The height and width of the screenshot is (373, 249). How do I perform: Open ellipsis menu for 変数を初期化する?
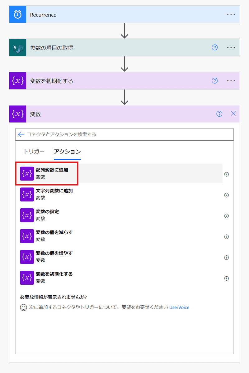[231, 81]
